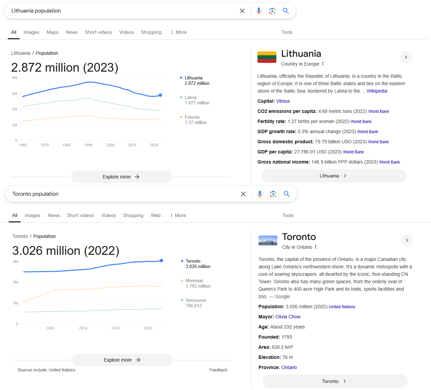
Task: Click the 3.026 million (2022) headline
Action: (x=66, y=250)
